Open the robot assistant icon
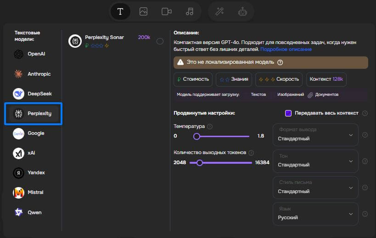 [242, 11]
